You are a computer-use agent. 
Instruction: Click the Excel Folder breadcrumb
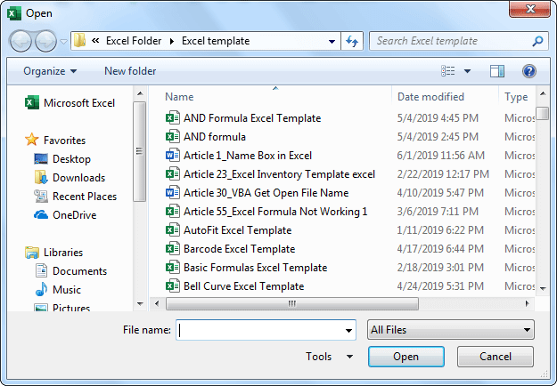(x=134, y=41)
